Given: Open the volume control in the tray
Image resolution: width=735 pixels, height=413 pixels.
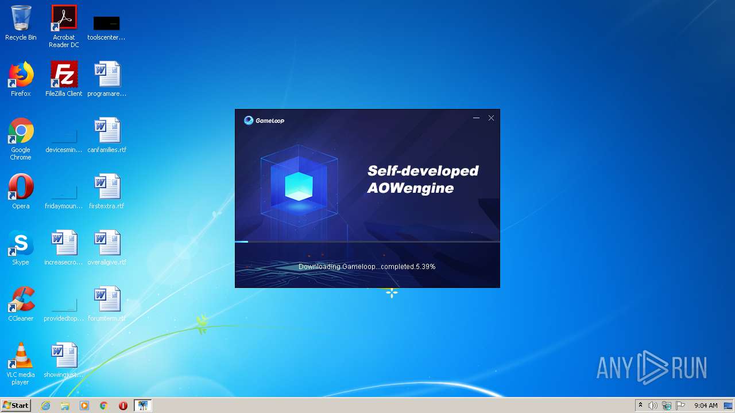Looking at the screenshot, I should (x=653, y=406).
